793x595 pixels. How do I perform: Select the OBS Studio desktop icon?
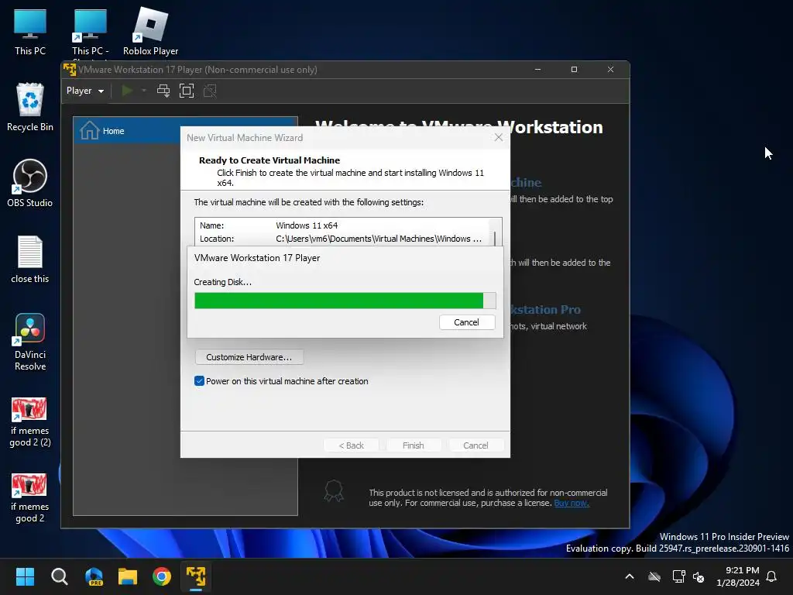[x=30, y=183]
